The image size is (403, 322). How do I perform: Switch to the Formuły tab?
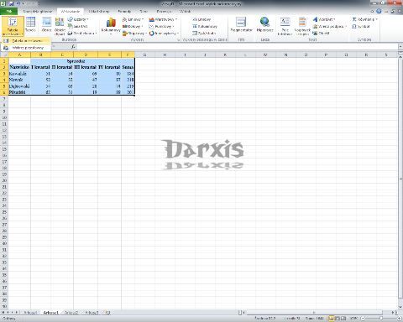pyautogui.click(x=124, y=11)
